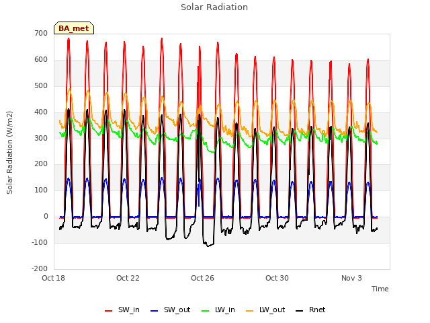430x323 pixels.
Task: Click the Solar Radiation chart title
Action: 214,7
